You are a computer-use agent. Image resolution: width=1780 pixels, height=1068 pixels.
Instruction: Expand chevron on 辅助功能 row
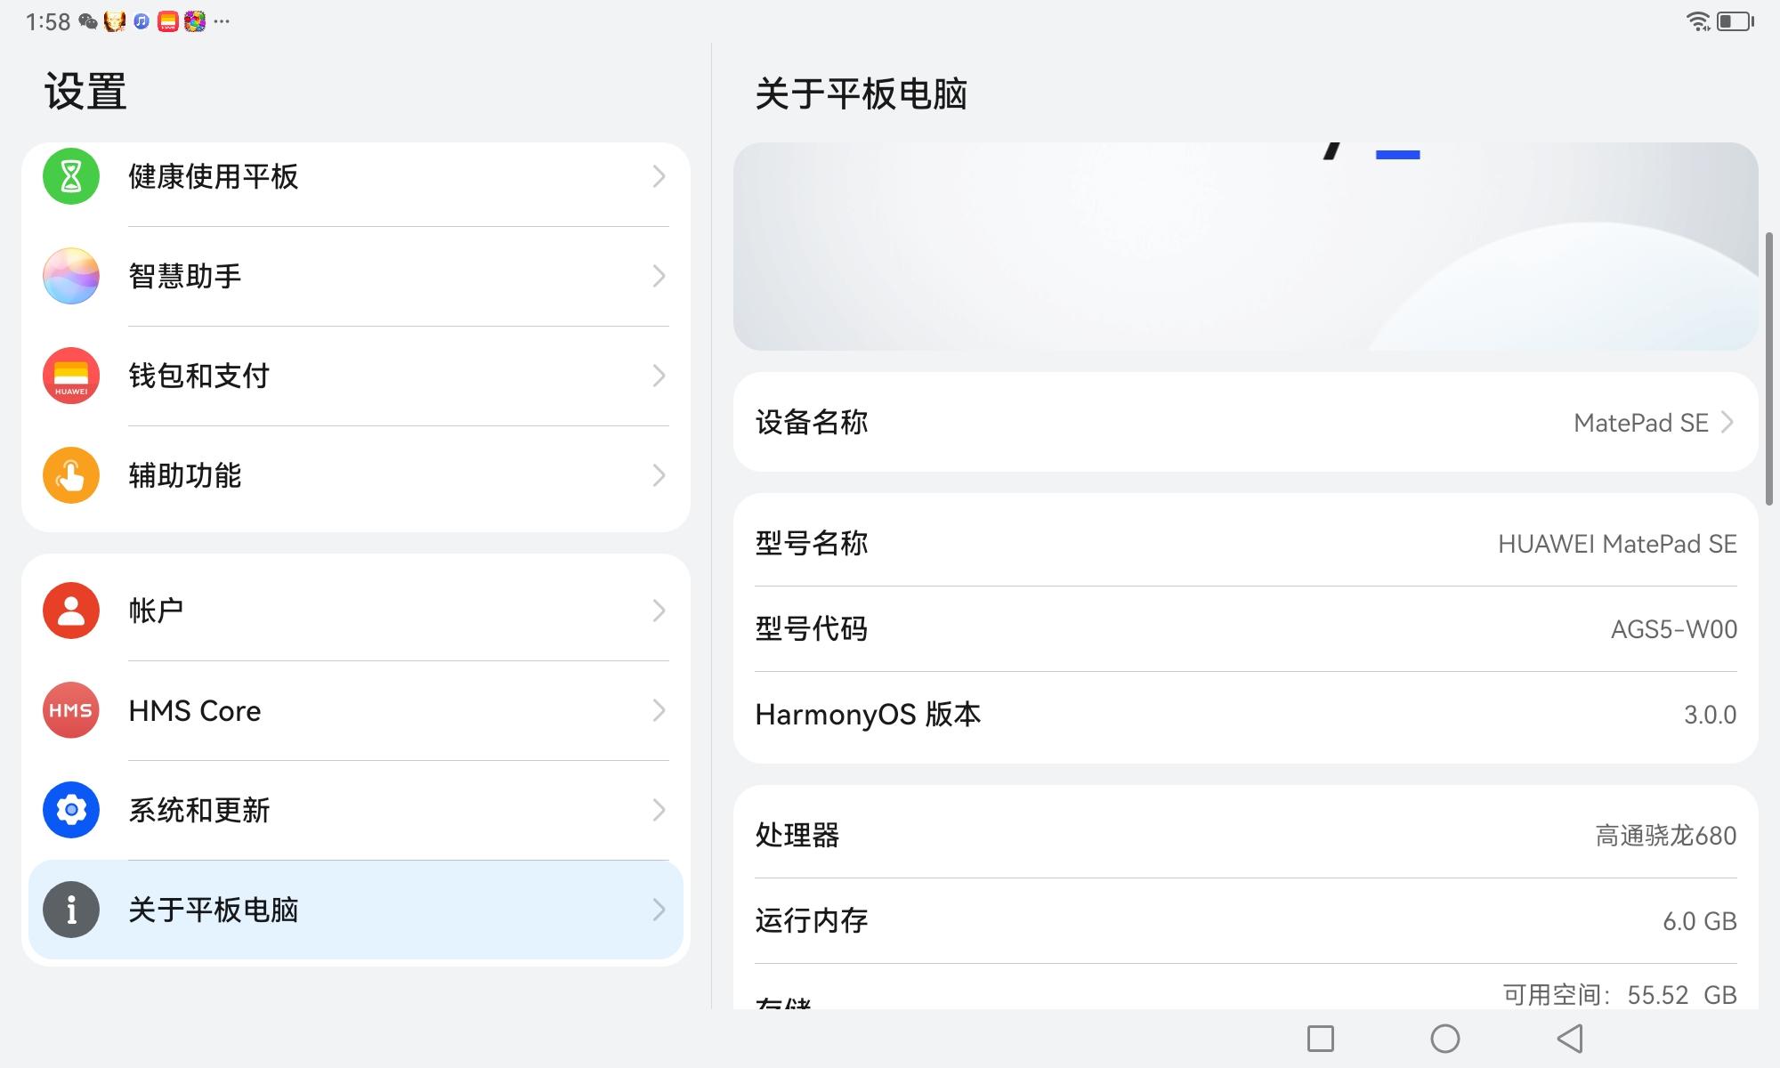659,475
